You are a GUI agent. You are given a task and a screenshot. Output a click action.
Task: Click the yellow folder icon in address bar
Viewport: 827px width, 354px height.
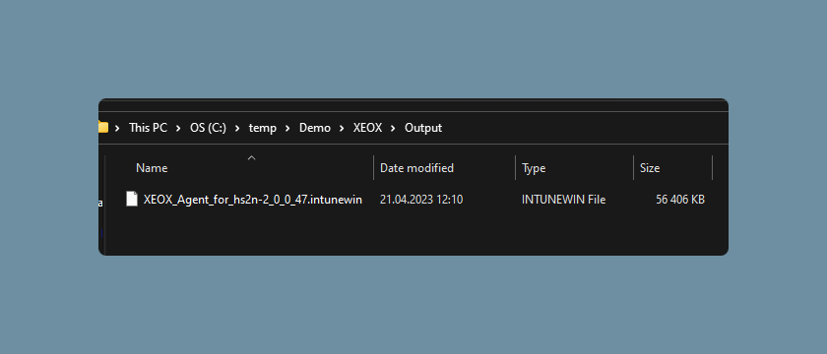pos(103,128)
